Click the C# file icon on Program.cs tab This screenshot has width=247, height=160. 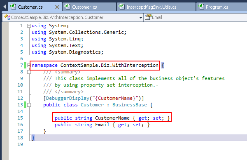(201, 7)
